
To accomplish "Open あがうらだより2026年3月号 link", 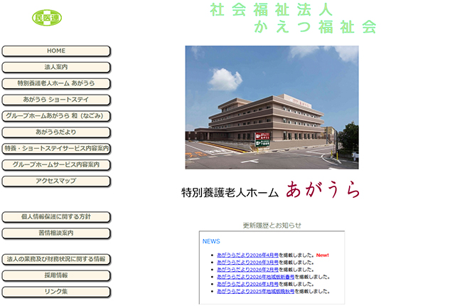I will (x=247, y=263).
